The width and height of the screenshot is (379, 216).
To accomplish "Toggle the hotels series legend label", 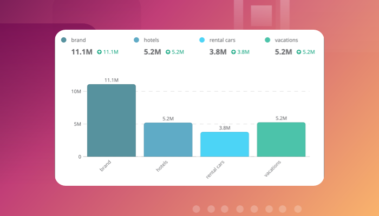I will (x=152, y=40).
